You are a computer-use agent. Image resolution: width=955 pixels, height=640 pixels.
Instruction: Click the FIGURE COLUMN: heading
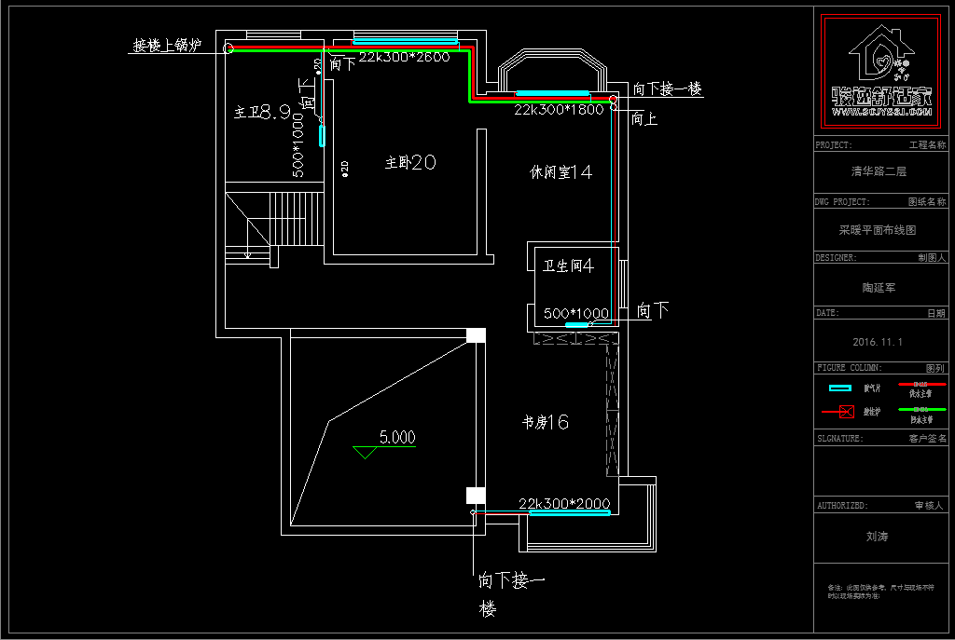coord(849,367)
